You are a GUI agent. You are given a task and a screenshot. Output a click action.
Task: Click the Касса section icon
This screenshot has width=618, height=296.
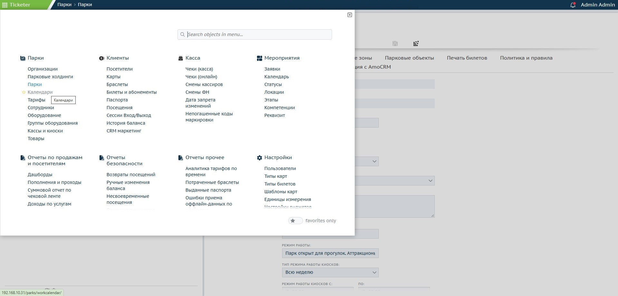(181, 58)
